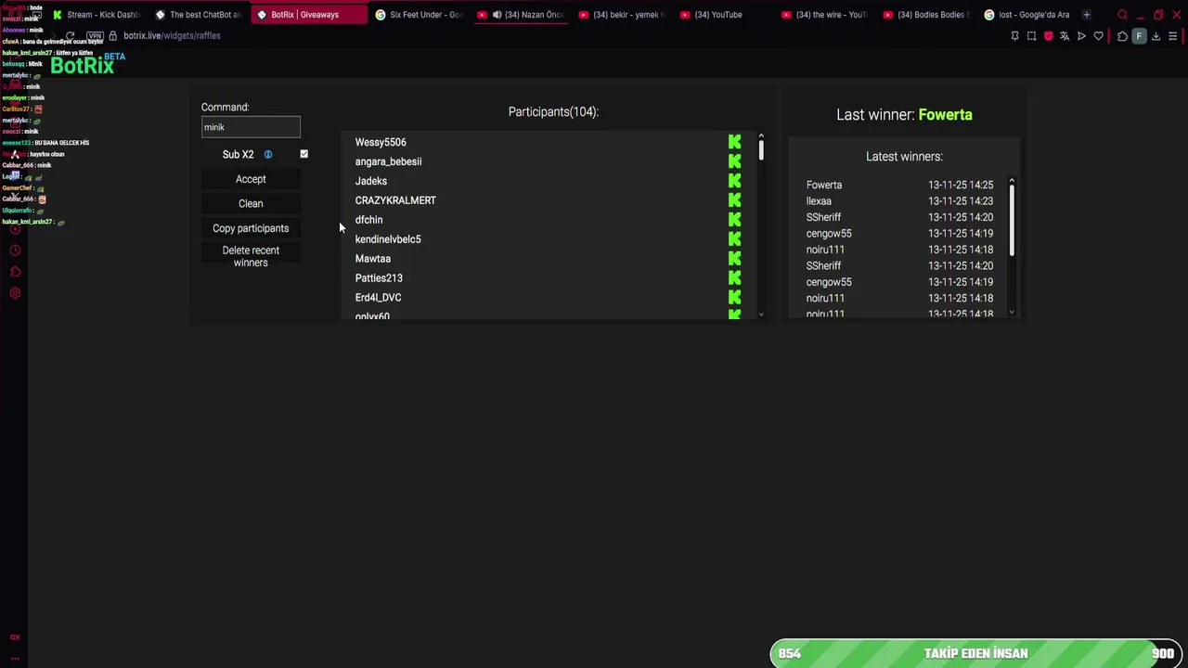The image size is (1188, 668).
Task: Click the pin icon in the address bar
Action: pyautogui.click(x=1014, y=36)
